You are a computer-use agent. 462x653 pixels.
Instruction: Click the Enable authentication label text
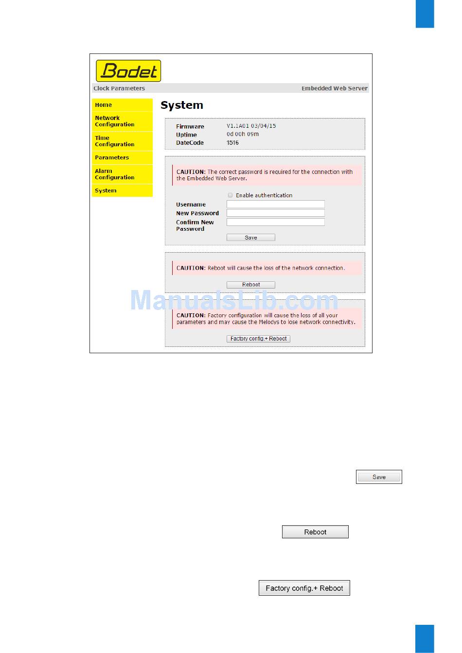pos(264,195)
